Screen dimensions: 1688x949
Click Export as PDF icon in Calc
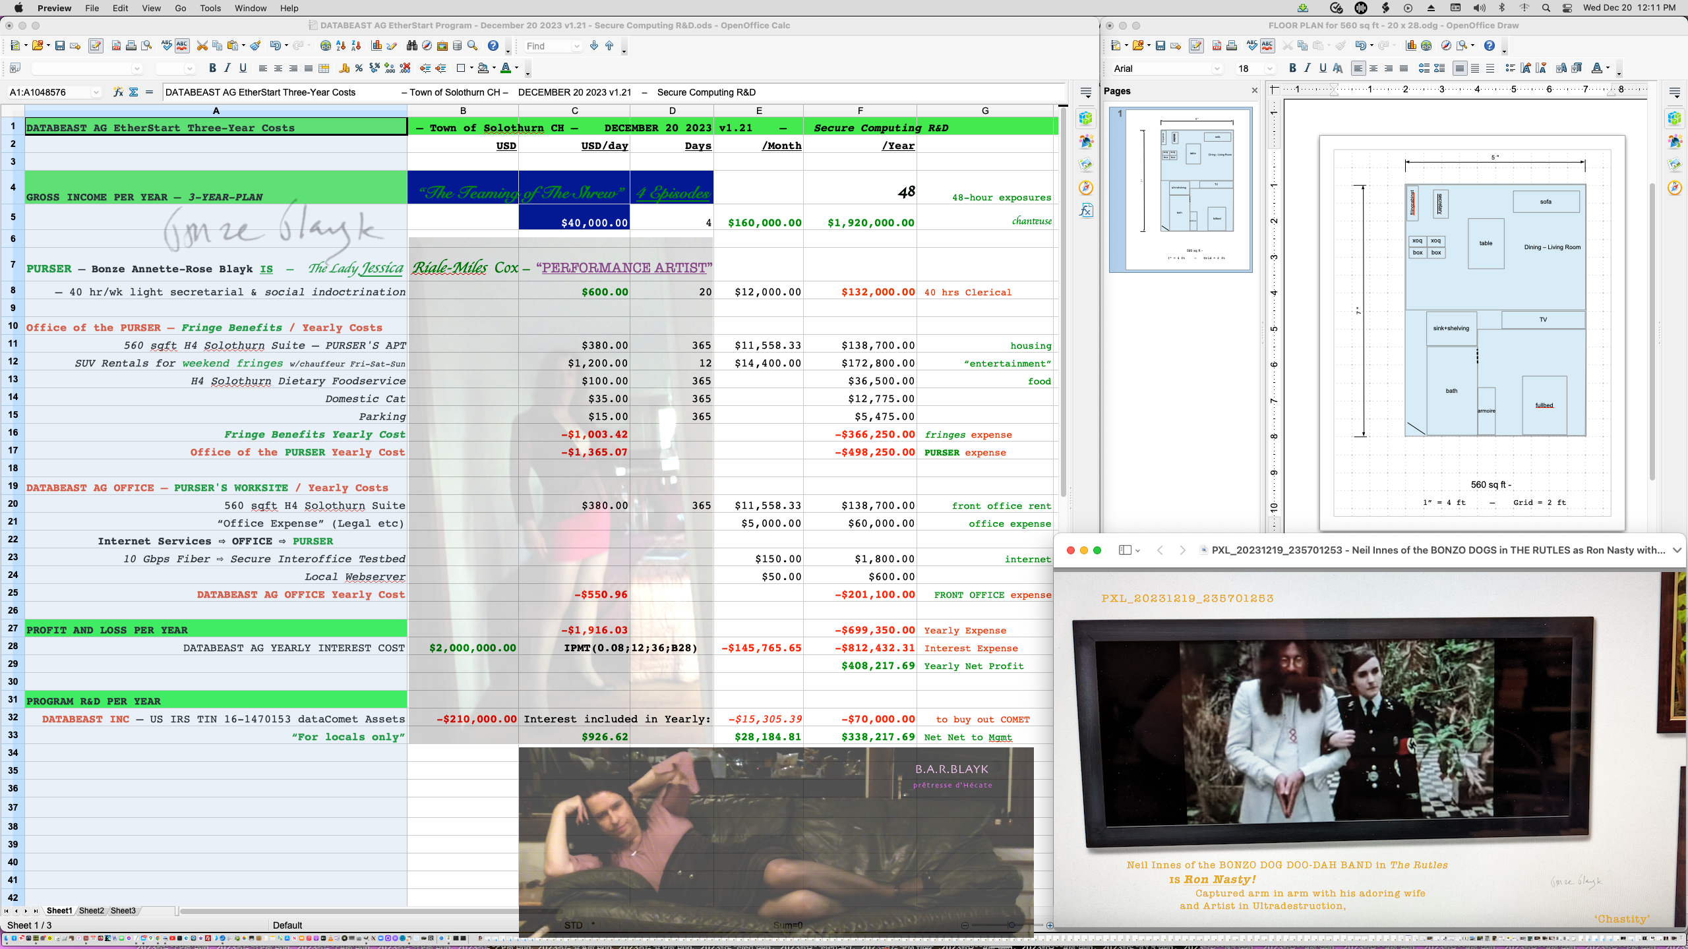pyautogui.click(x=116, y=45)
